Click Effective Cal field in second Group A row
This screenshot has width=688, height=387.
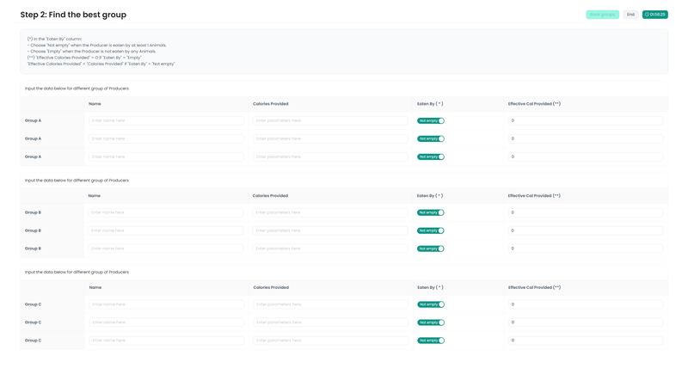(x=586, y=138)
